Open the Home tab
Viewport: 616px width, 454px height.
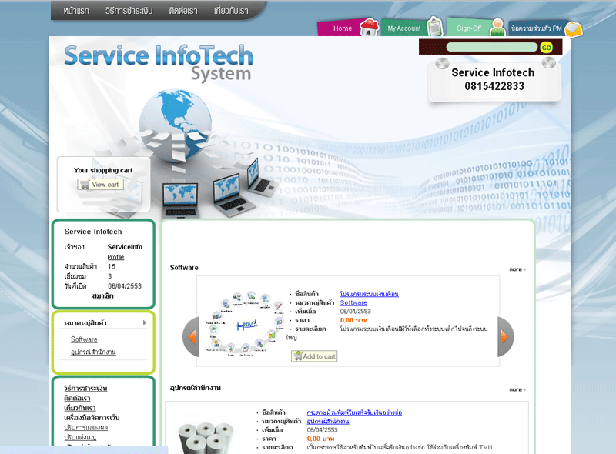[343, 28]
